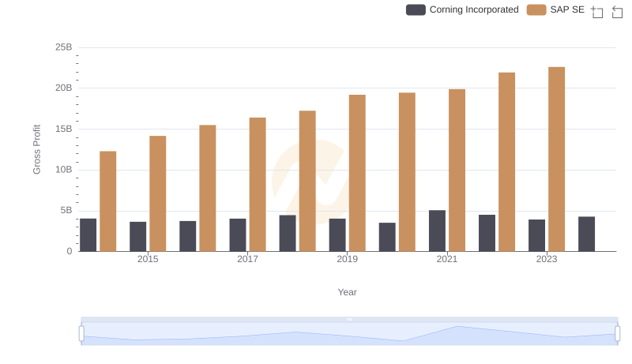
Task: Select the Corning Incorporated bar for 2015
Action: tap(137, 237)
